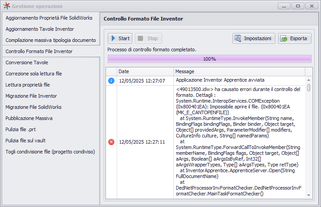Click the log scrollbar down arrow
Viewport: 321px width, 207px height.
[308, 195]
